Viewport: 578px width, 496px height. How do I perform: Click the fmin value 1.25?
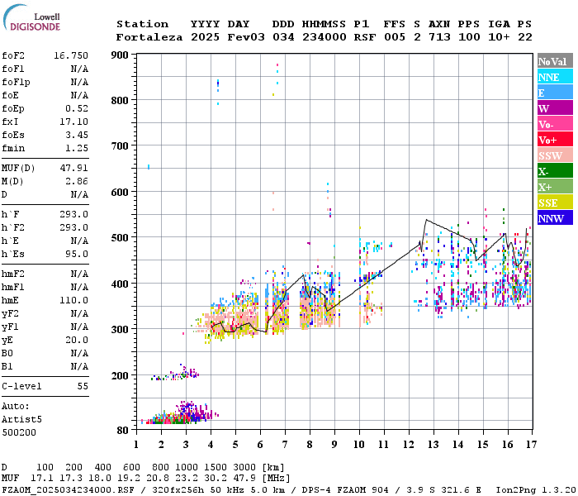(x=77, y=148)
